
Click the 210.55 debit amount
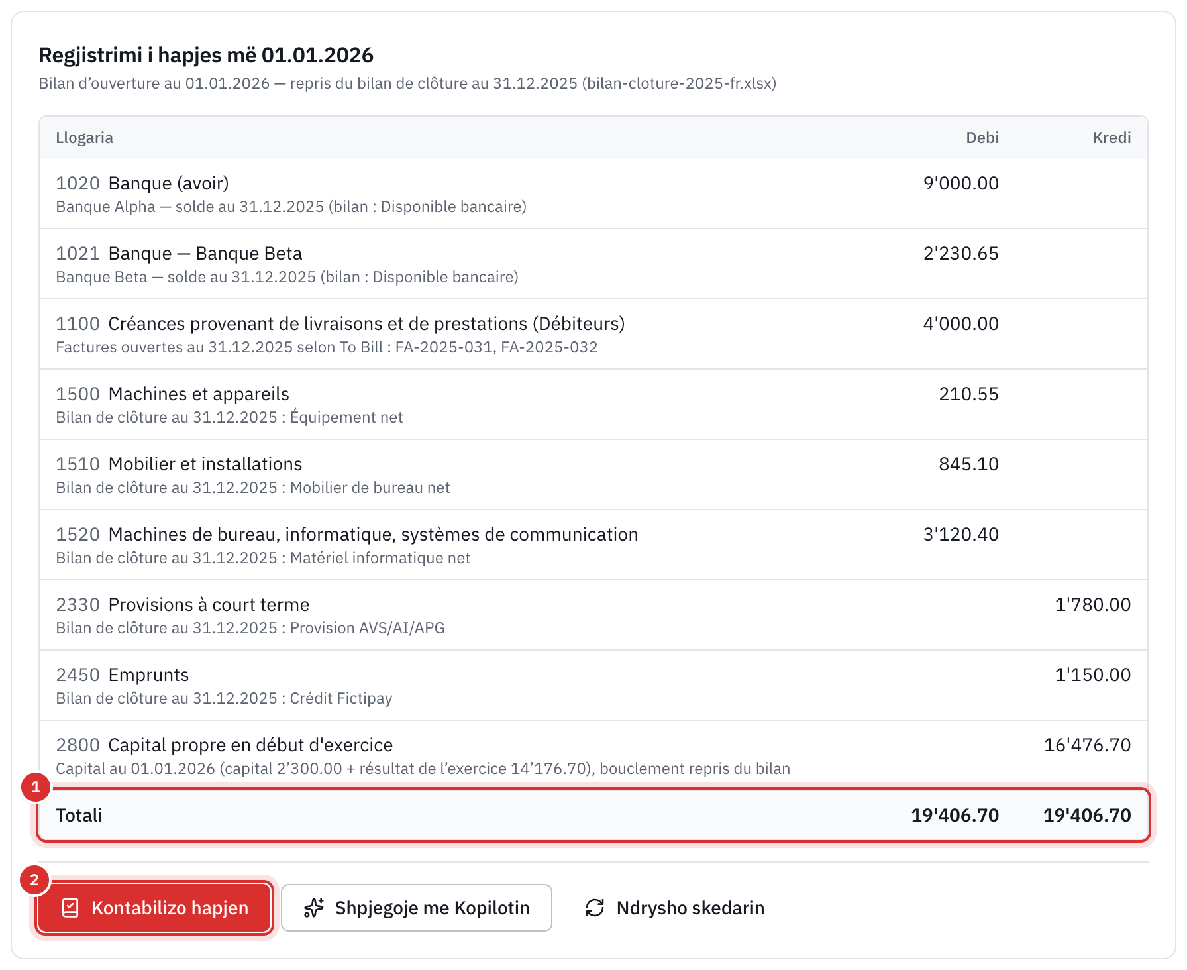coord(969,394)
